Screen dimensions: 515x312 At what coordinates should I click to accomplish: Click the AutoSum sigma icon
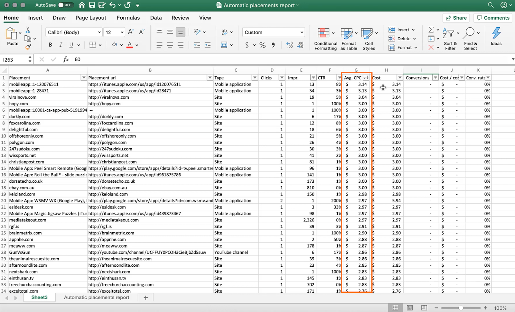(431, 30)
